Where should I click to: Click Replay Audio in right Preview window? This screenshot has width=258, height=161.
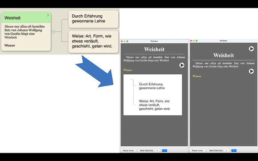197,151
